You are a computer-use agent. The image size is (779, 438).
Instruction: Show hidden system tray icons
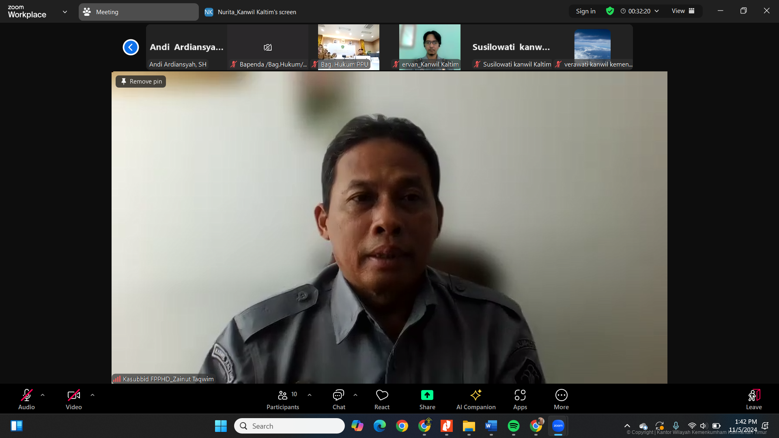(x=627, y=426)
